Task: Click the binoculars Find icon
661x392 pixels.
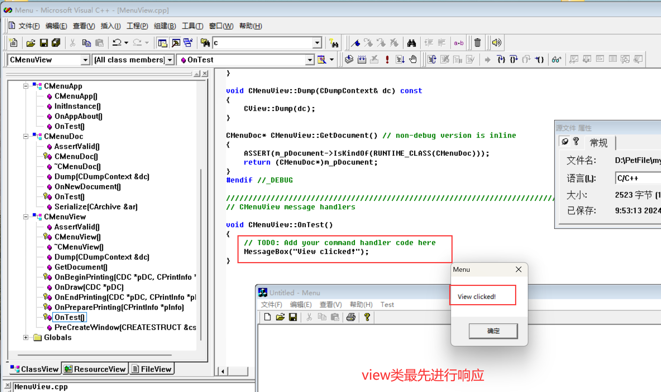Action: tap(411, 43)
